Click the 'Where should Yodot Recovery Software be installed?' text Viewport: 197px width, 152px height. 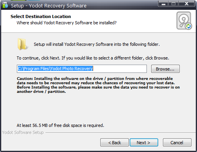pyautogui.click(x=67, y=23)
